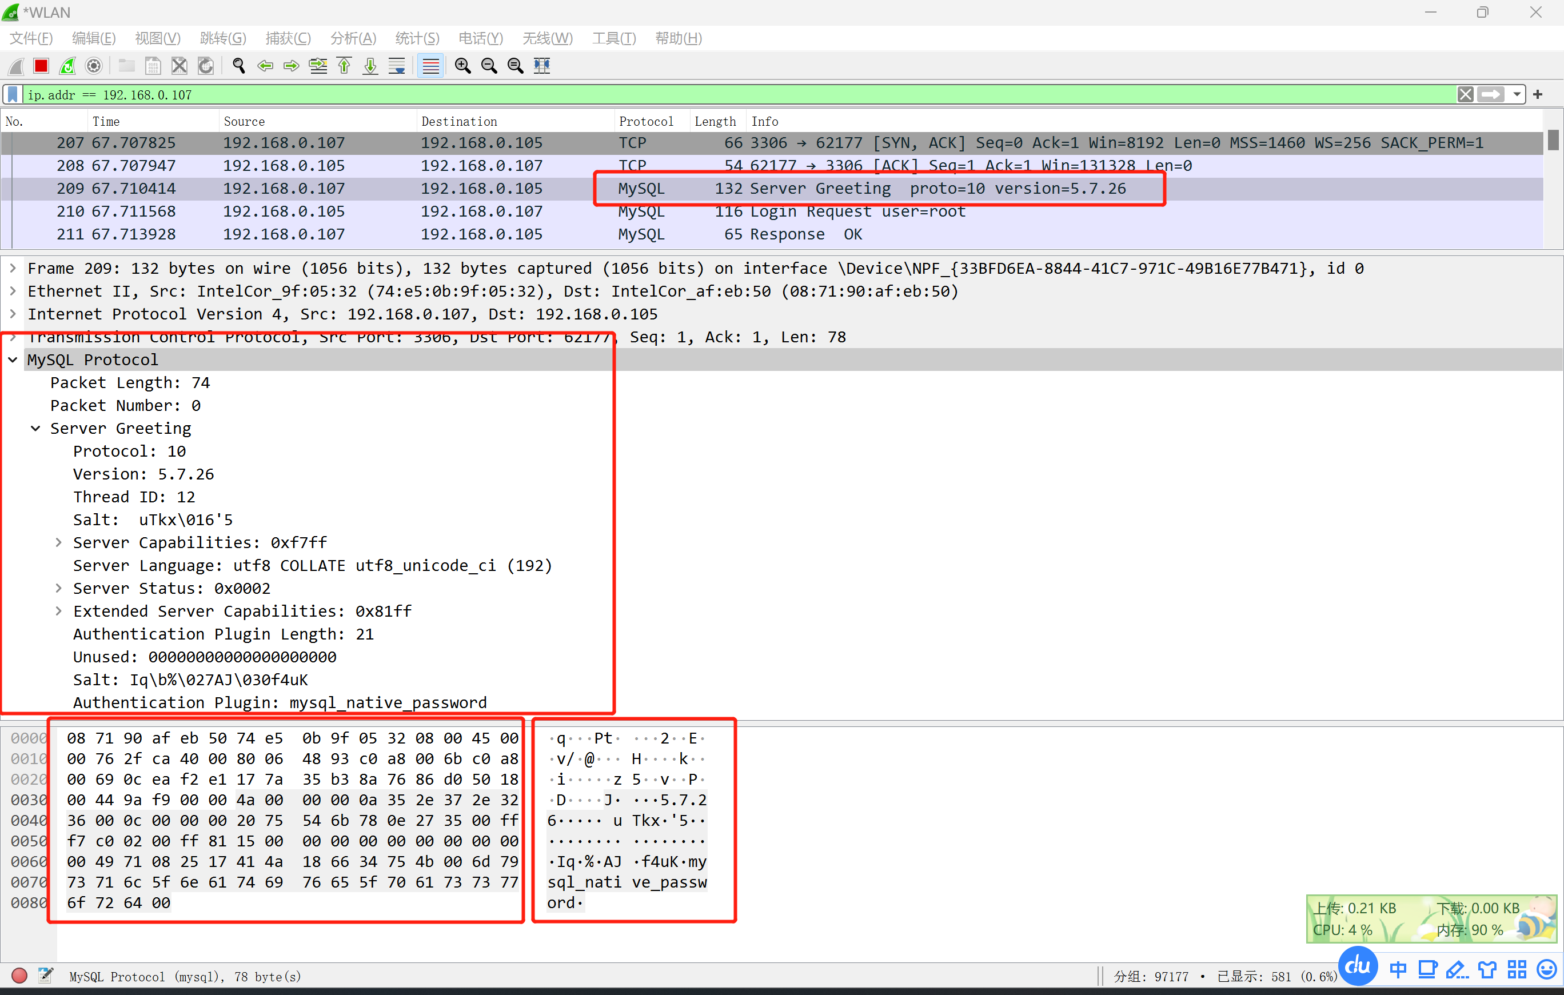The height and width of the screenshot is (995, 1564).
Task: Select packet 211 Response OK row
Action: 772,234
